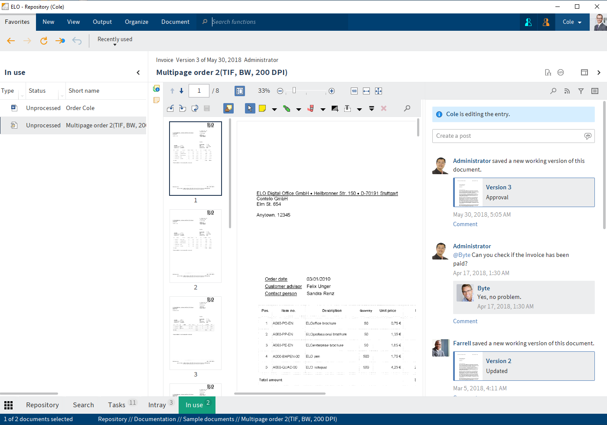Click the third page rotate icon
Screen dimensions: 607x425
195,108
